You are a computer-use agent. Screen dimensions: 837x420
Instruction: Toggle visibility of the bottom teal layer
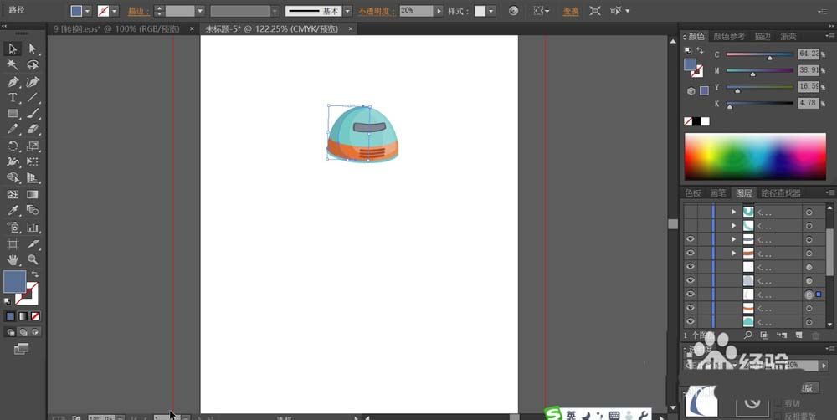pos(691,321)
